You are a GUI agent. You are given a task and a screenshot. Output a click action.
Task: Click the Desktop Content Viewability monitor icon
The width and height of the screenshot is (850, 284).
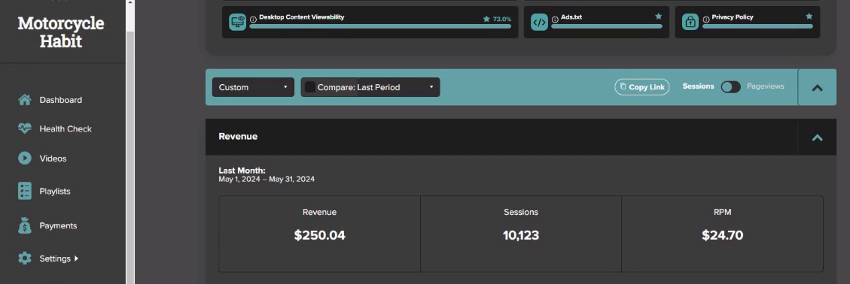point(237,23)
